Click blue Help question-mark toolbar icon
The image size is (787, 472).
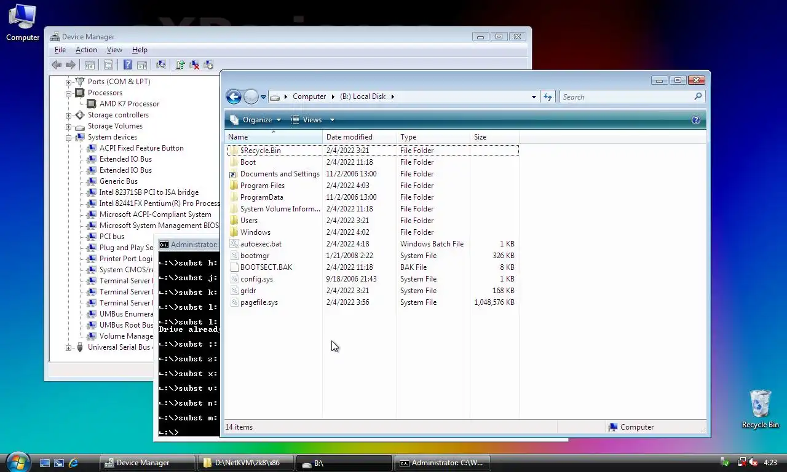[127, 65]
